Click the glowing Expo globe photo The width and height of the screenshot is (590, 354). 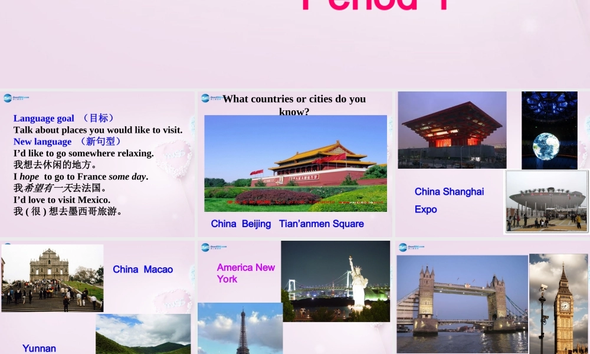549,127
